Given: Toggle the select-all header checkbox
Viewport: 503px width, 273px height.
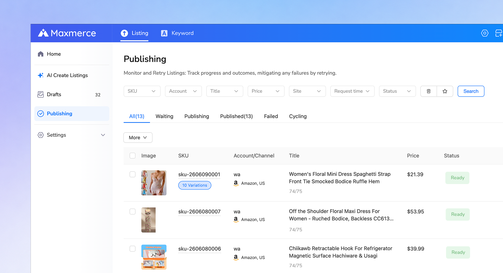Looking at the screenshot, I should coord(132,156).
